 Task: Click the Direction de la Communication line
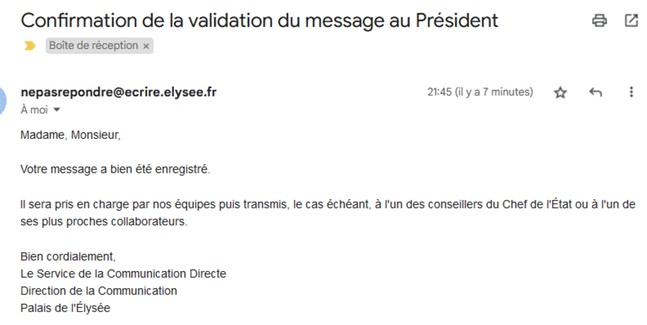[x=99, y=291]
